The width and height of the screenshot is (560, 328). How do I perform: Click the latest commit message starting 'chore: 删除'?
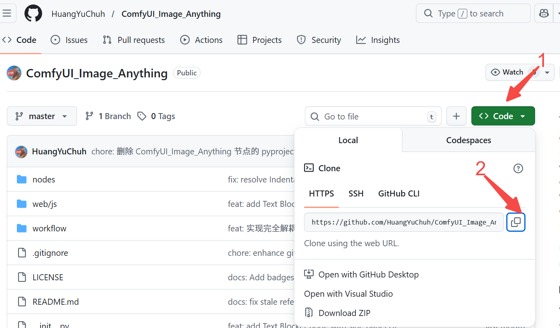click(193, 152)
